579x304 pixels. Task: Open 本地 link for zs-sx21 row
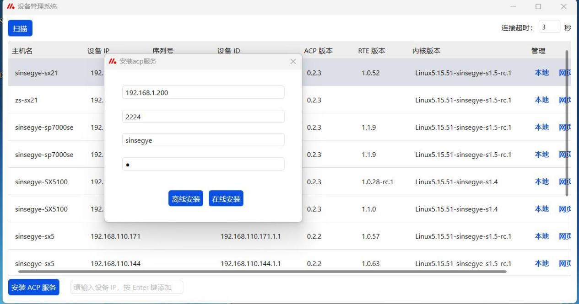coord(541,100)
